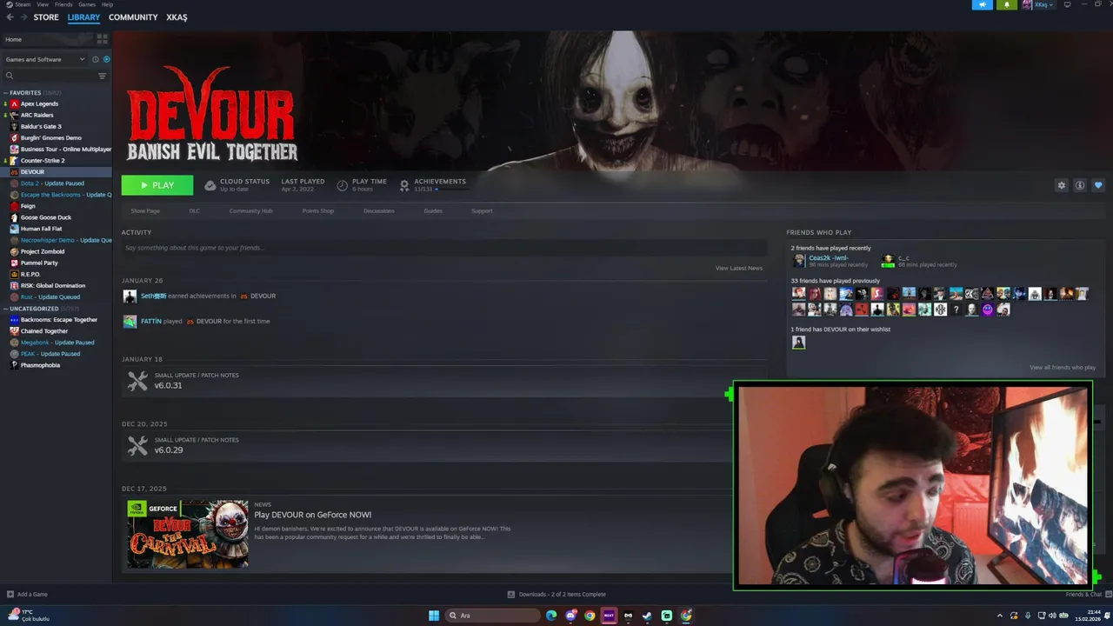Open the Store Page link
1113x626 pixels.
(x=145, y=210)
